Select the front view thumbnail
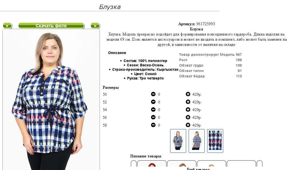The width and height of the screenshot is (287, 170). [x=178, y=141]
